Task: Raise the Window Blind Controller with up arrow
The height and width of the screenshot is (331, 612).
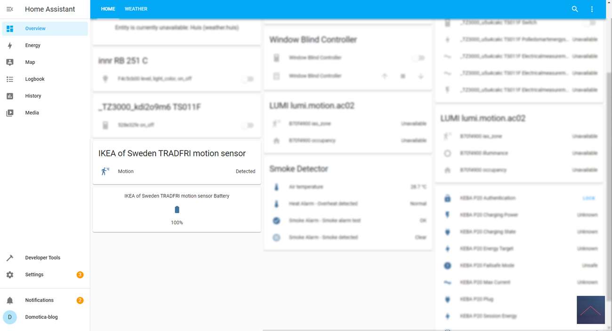Action: 385,76
